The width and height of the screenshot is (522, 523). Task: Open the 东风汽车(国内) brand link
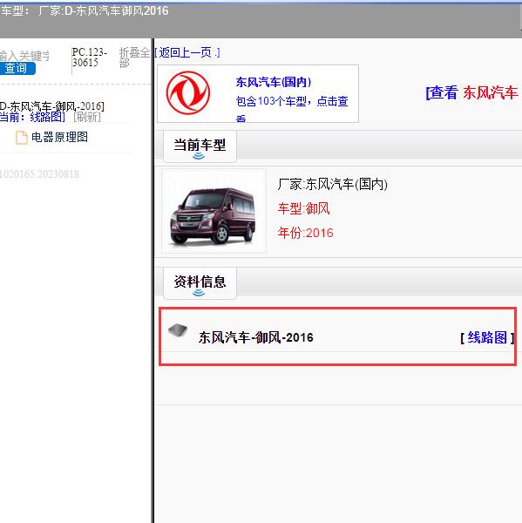click(x=274, y=82)
